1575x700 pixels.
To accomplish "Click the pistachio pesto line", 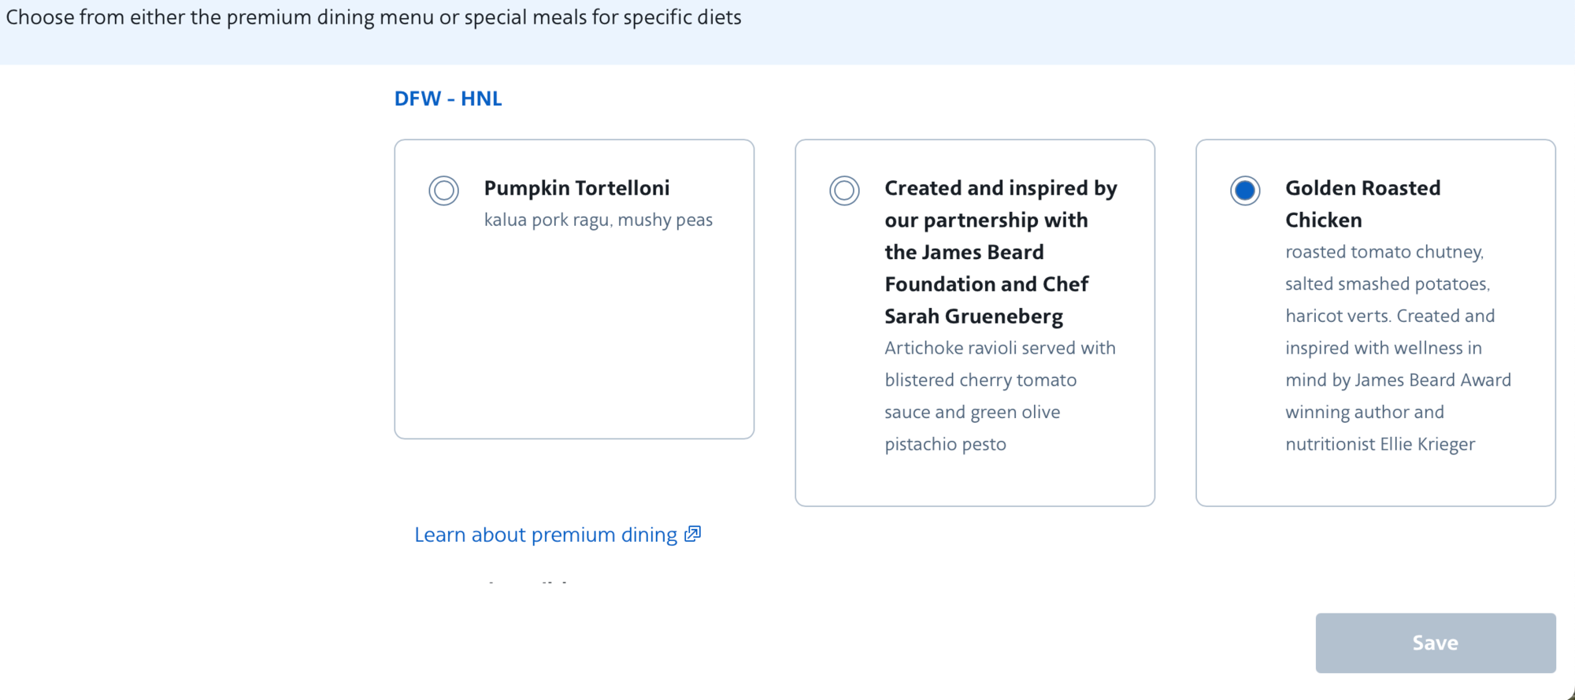I will (945, 444).
